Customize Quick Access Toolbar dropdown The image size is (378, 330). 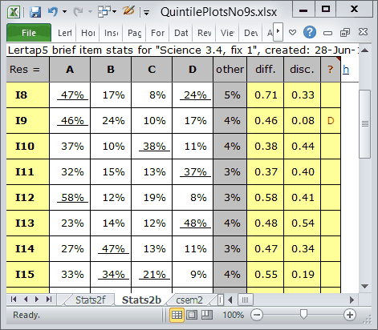[146, 12]
